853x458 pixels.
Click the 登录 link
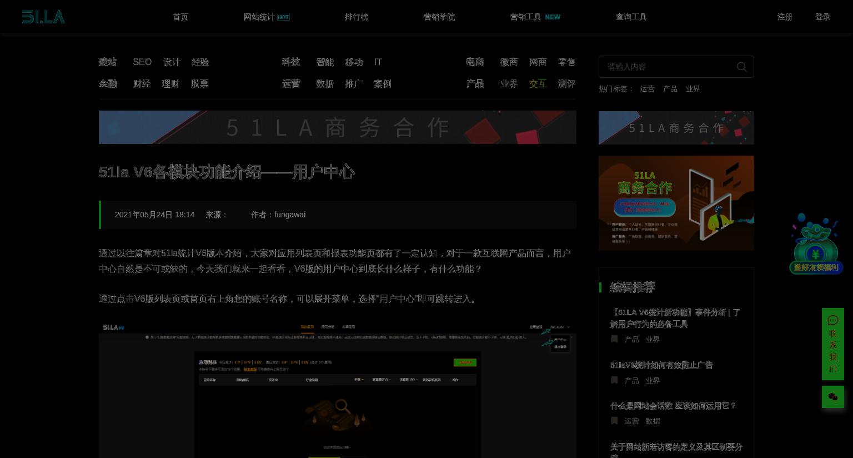click(x=822, y=17)
